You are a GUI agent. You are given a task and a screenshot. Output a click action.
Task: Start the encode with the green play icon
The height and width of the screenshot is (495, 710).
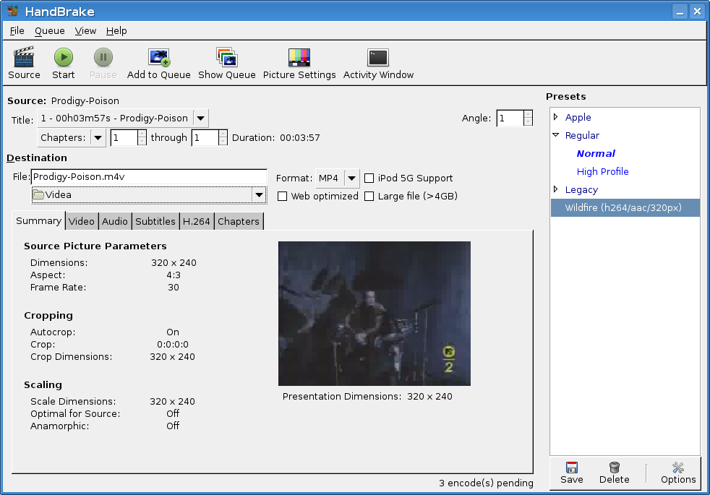[64, 57]
